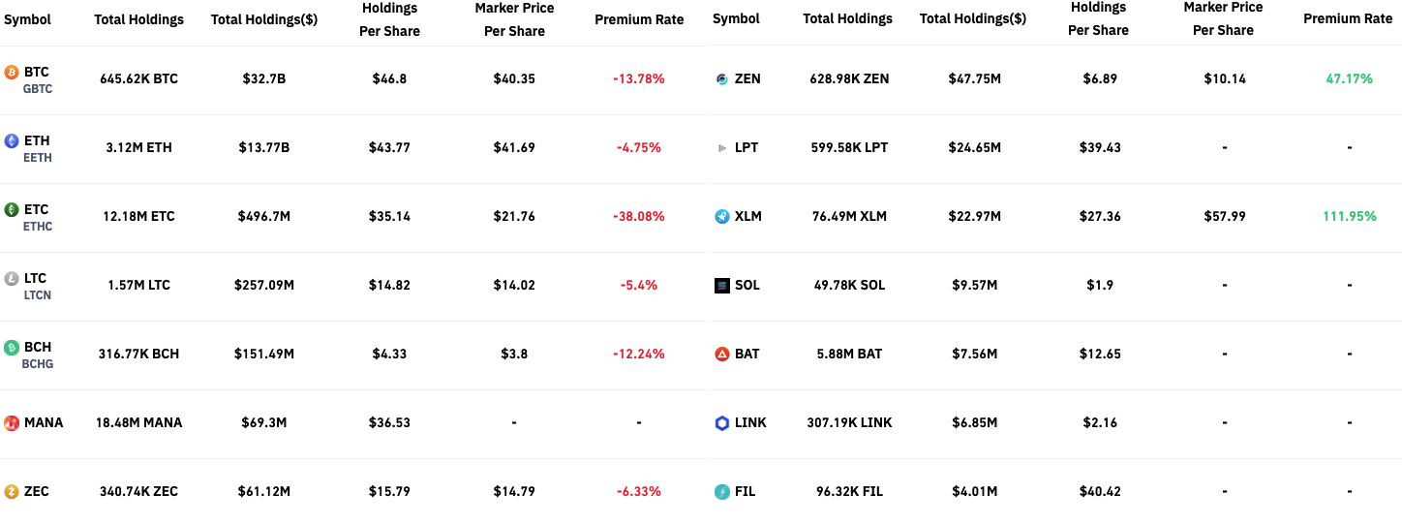Screen dimensions: 1402x525
Task: Click the orange Bitcoin BTC coin icon
Action: click(12, 73)
